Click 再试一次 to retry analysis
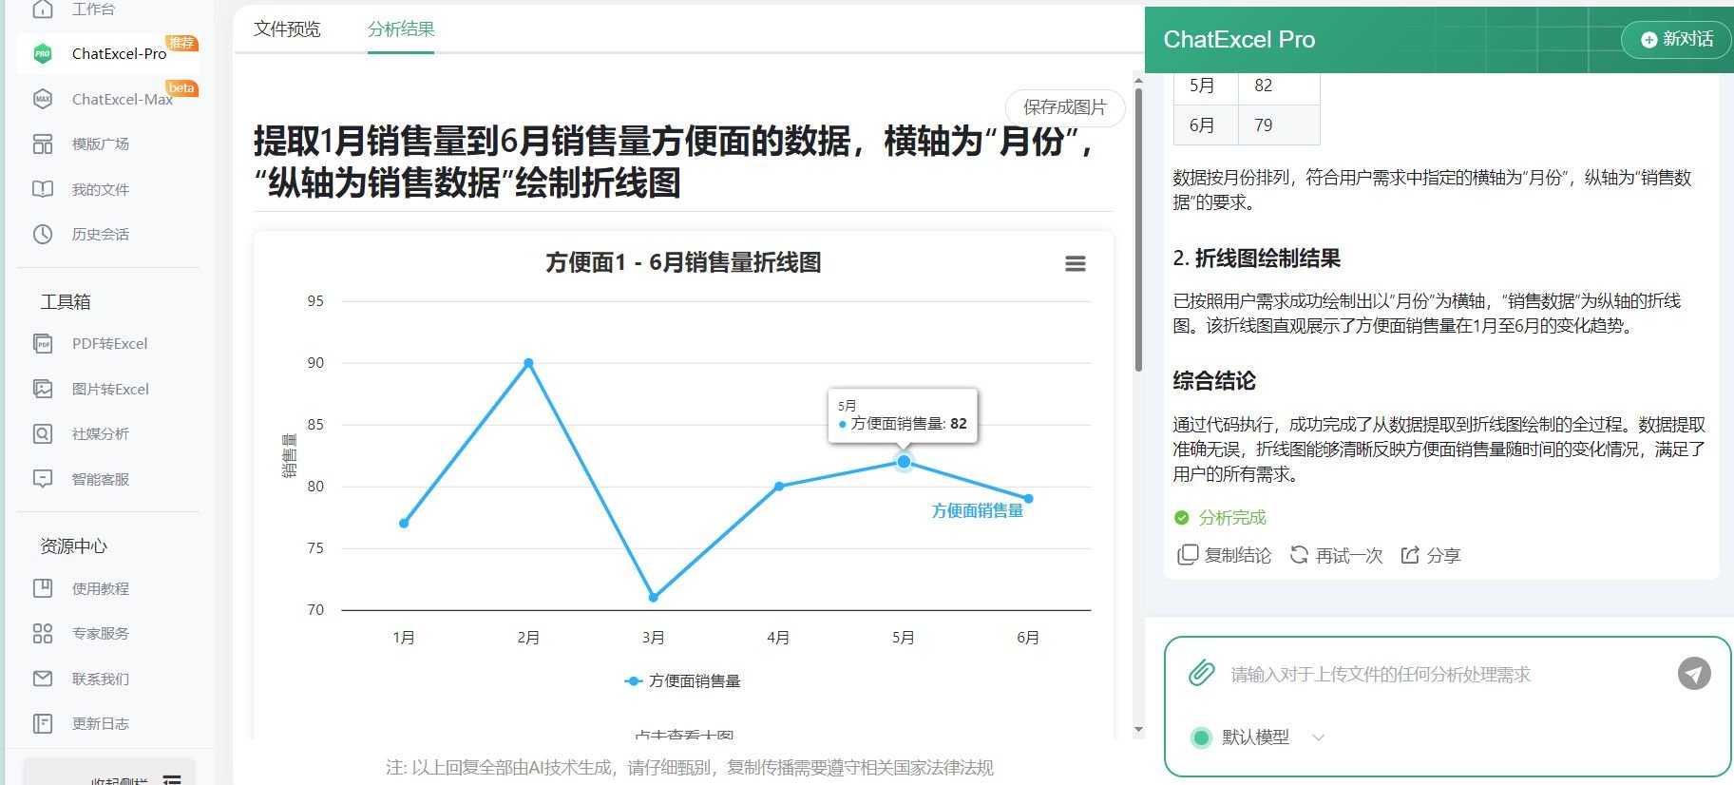 click(1337, 555)
